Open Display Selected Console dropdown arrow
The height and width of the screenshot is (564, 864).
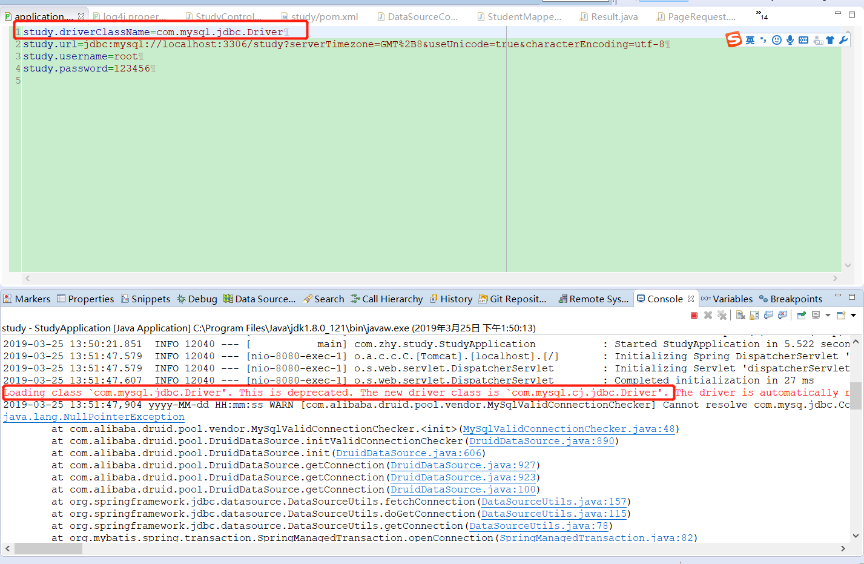pyautogui.click(x=828, y=315)
